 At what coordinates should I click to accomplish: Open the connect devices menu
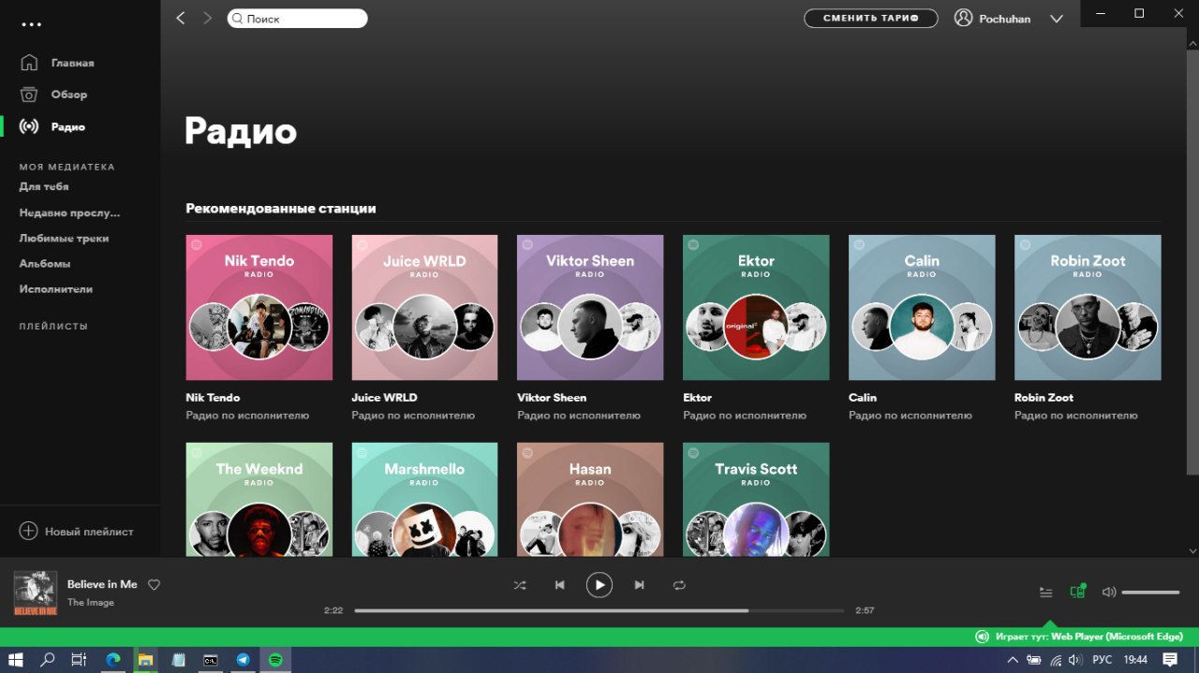tap(1078, 591)
